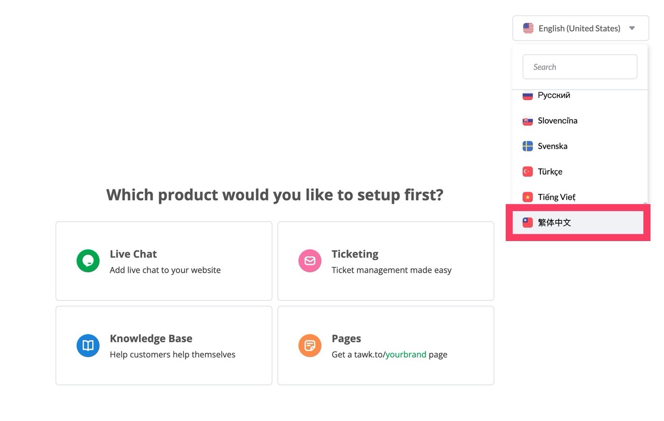Select the Ticketing product card
The height and width of the screenshot is (421, 664).
click(x=385, y=261)
